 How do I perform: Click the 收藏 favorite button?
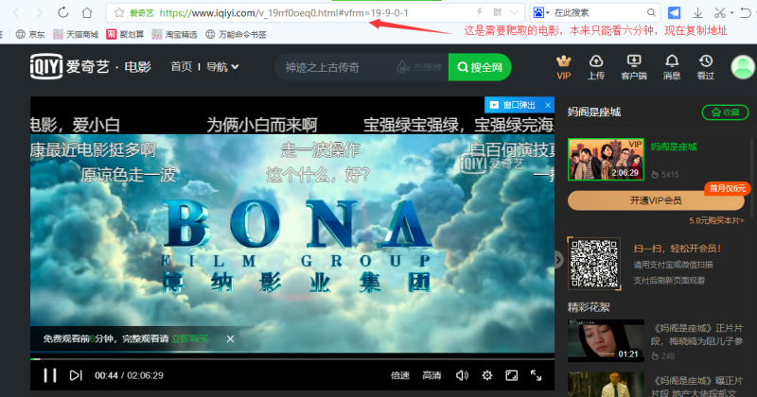point(725,112)
